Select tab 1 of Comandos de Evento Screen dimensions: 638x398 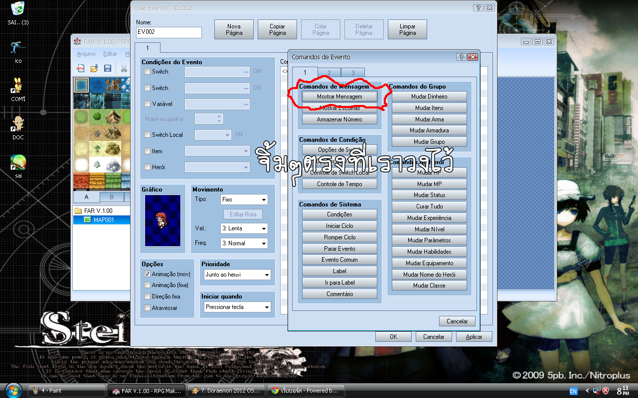305,72
